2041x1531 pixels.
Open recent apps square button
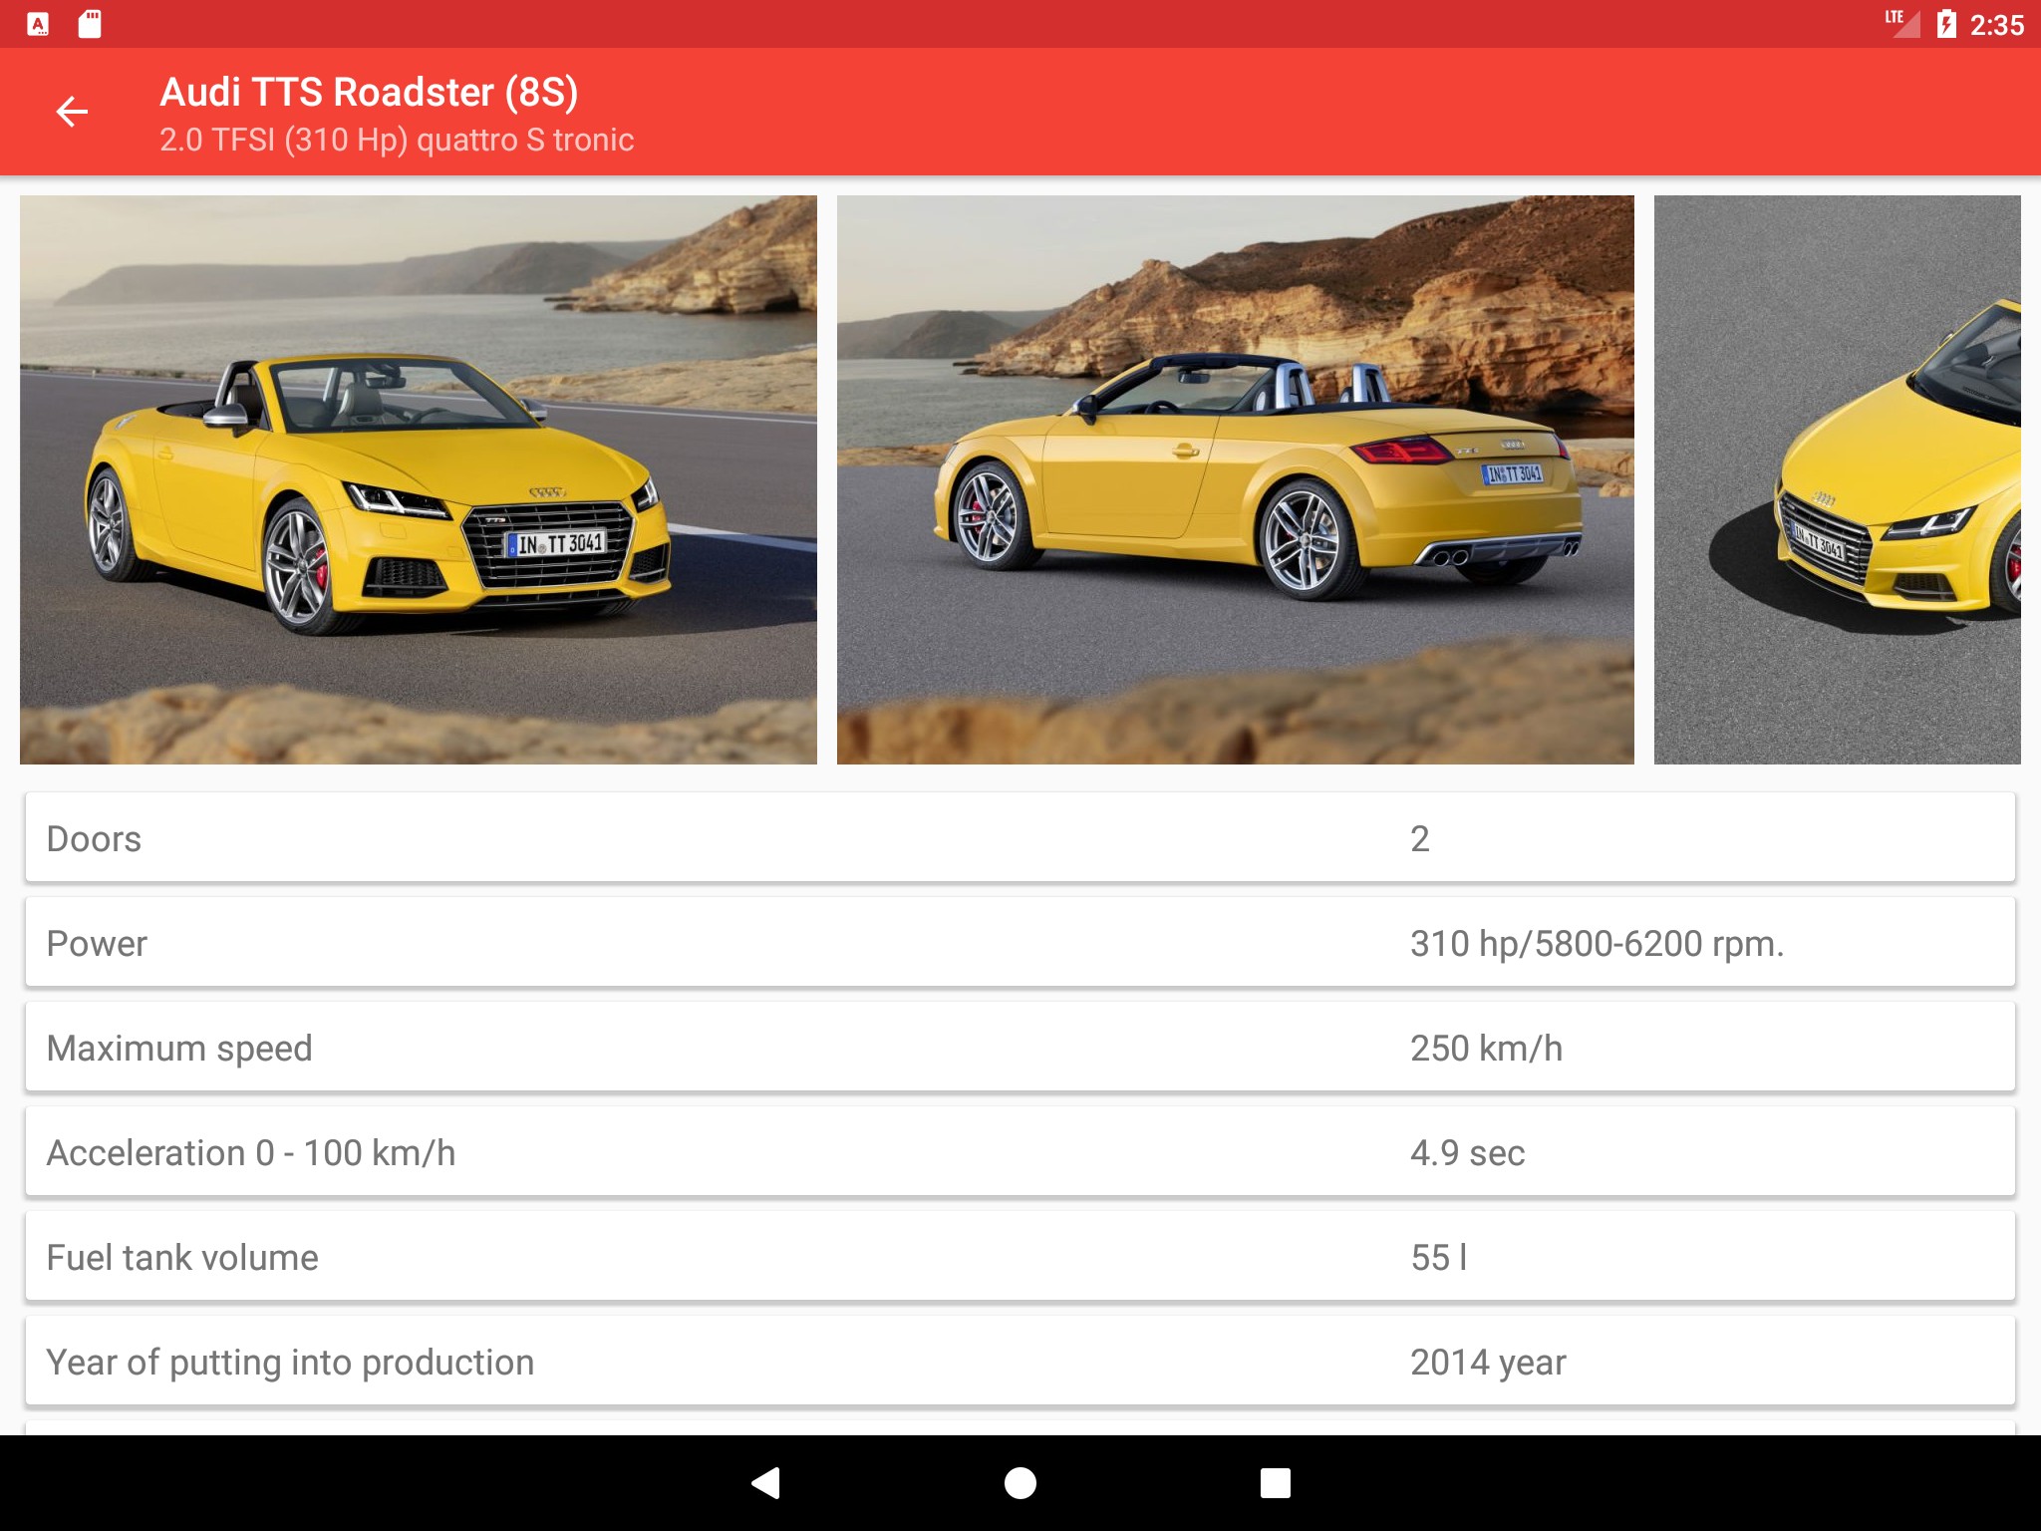(1275, 1483)
